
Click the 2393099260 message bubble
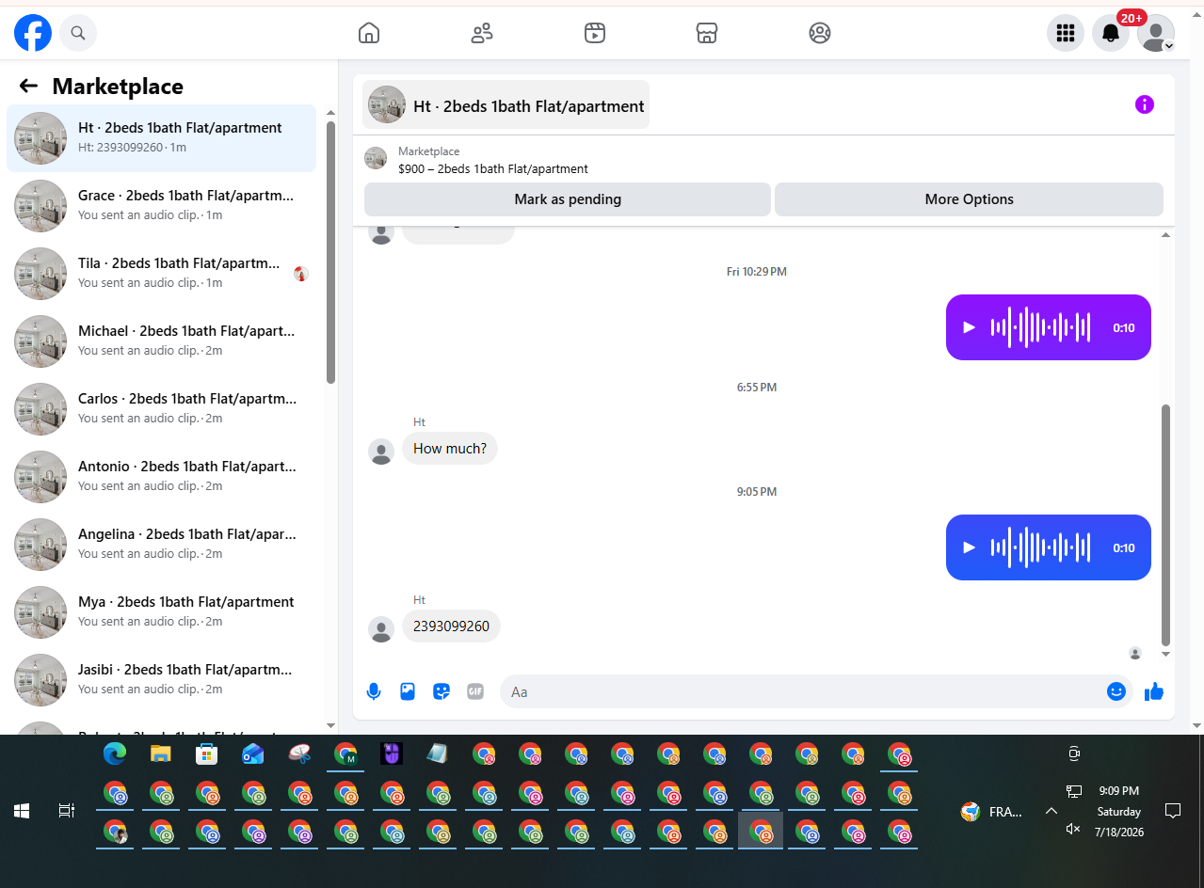coord(451,626)
